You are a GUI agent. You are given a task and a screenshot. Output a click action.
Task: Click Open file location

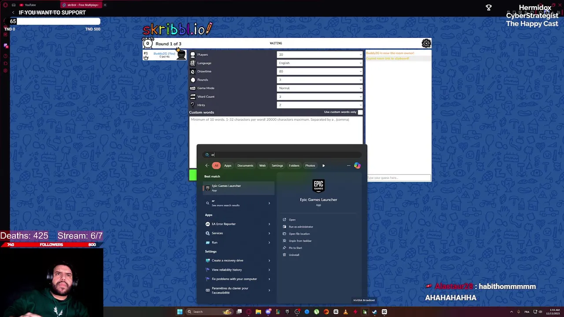click(299, 234)
